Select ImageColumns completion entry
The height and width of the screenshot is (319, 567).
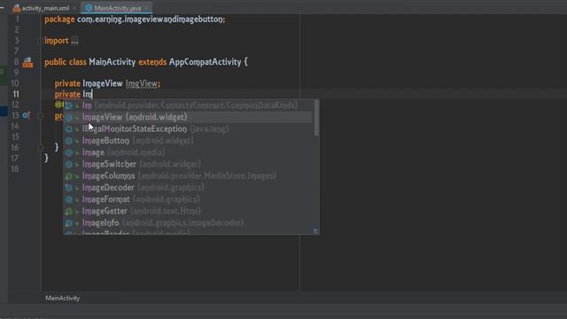[188, 175]
